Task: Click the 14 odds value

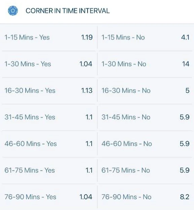Action: click(x=186, y=64)
